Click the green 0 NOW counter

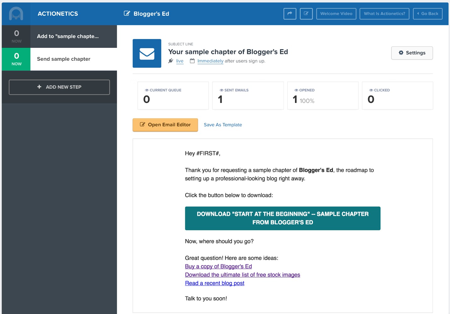[x=16, y=59]
